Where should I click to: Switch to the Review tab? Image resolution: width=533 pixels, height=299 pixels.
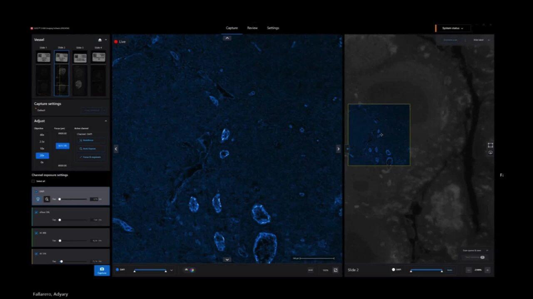tap(252, 28)
